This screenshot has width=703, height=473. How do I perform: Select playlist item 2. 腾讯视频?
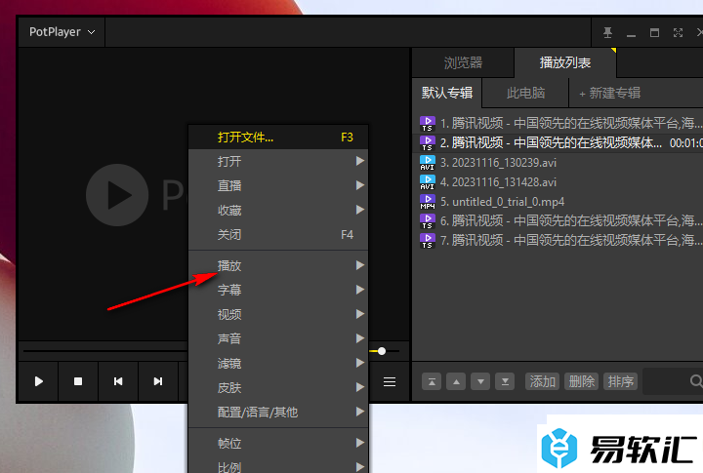click(558, 143)
